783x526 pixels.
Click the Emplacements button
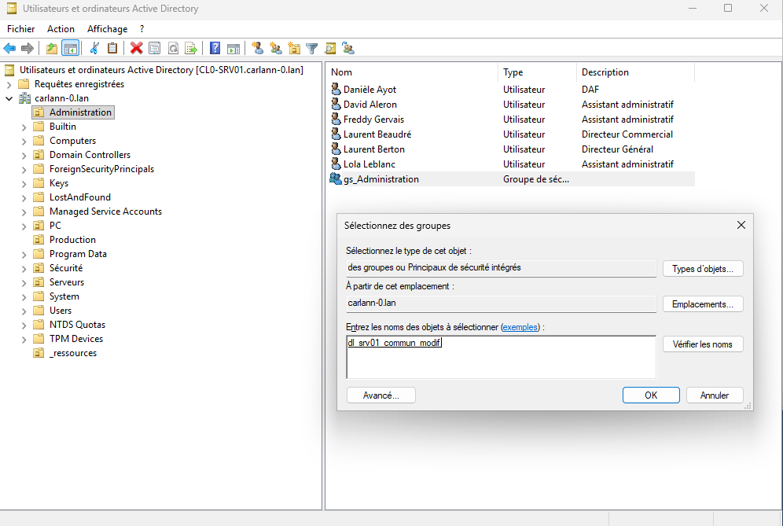pos(703,304)
